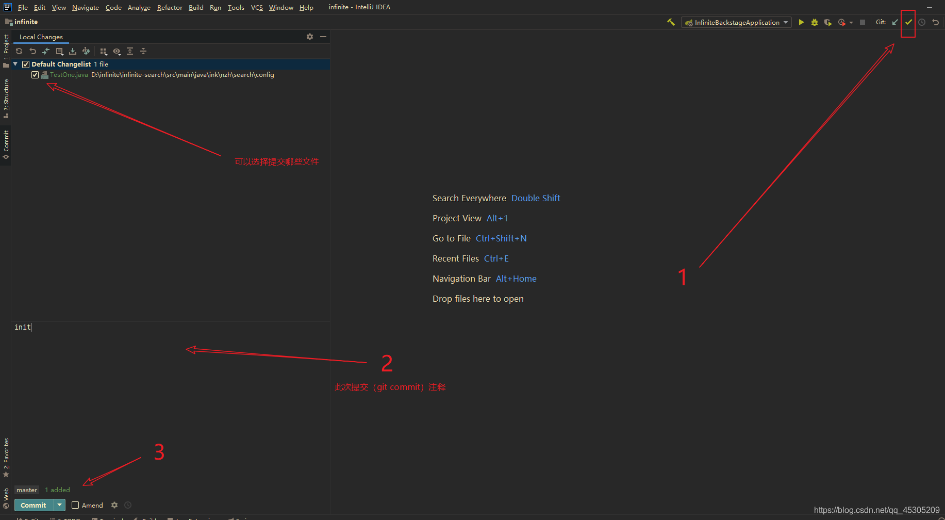This screenshot has height=520, width=945.
Task: Open the Group By dropdown icon
Action: click(103, 51)
